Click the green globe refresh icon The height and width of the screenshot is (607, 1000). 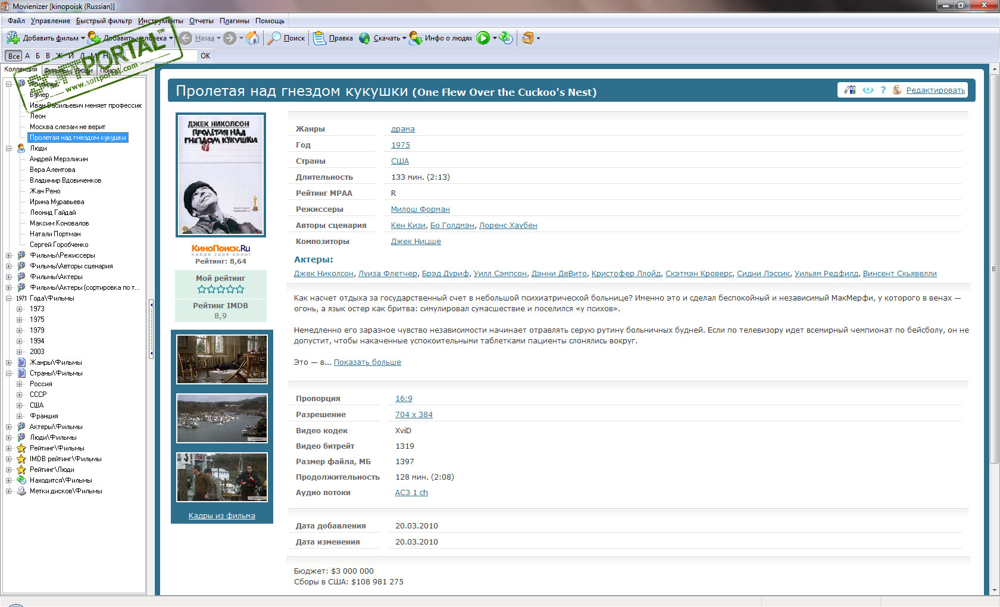(x=506, y=38)
